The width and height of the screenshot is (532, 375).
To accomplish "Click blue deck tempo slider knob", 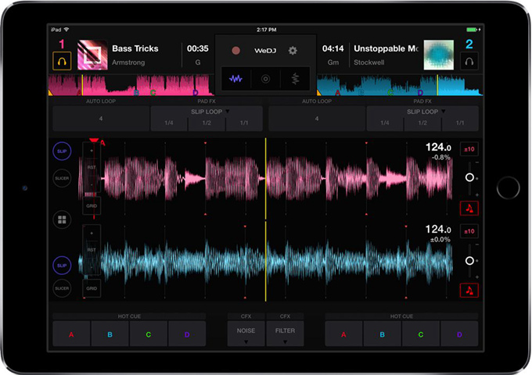I will pos(469,260).
